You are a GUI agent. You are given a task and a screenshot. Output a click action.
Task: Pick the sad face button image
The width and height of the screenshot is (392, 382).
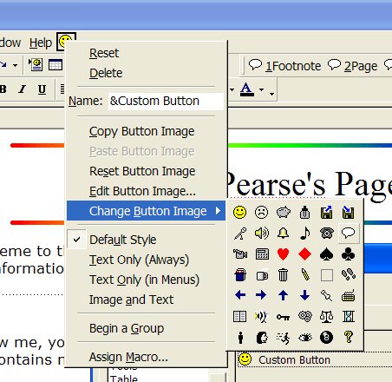pyautogui.click(x=261, y=213)
